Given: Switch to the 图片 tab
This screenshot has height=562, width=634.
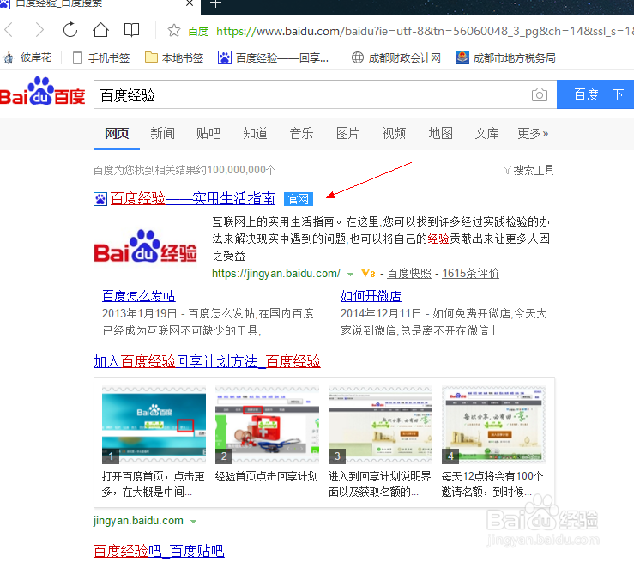Looking at the screenshot, I should click(x=347, y=133).
